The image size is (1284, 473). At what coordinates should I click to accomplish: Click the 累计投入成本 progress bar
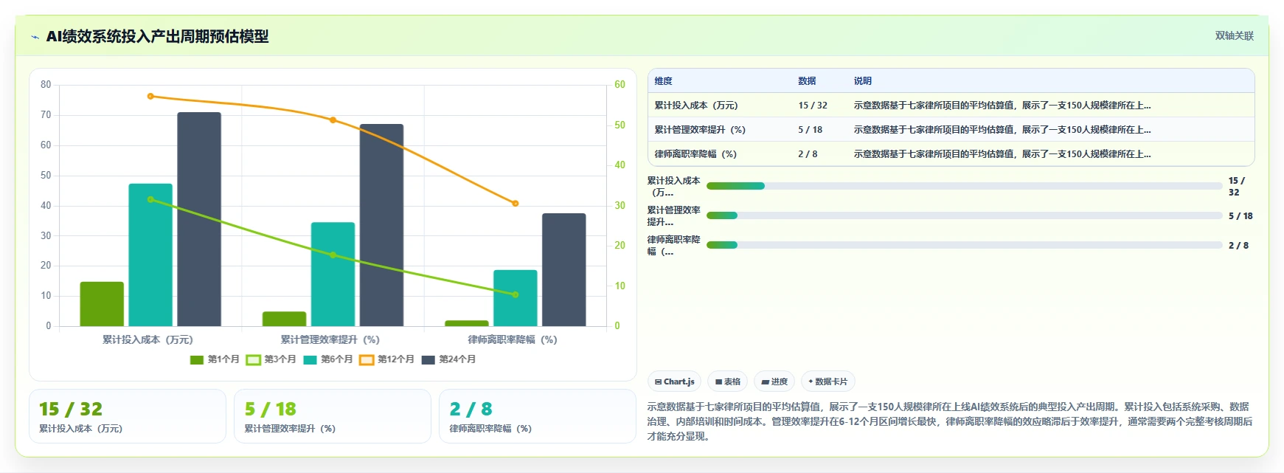[964, 186]
